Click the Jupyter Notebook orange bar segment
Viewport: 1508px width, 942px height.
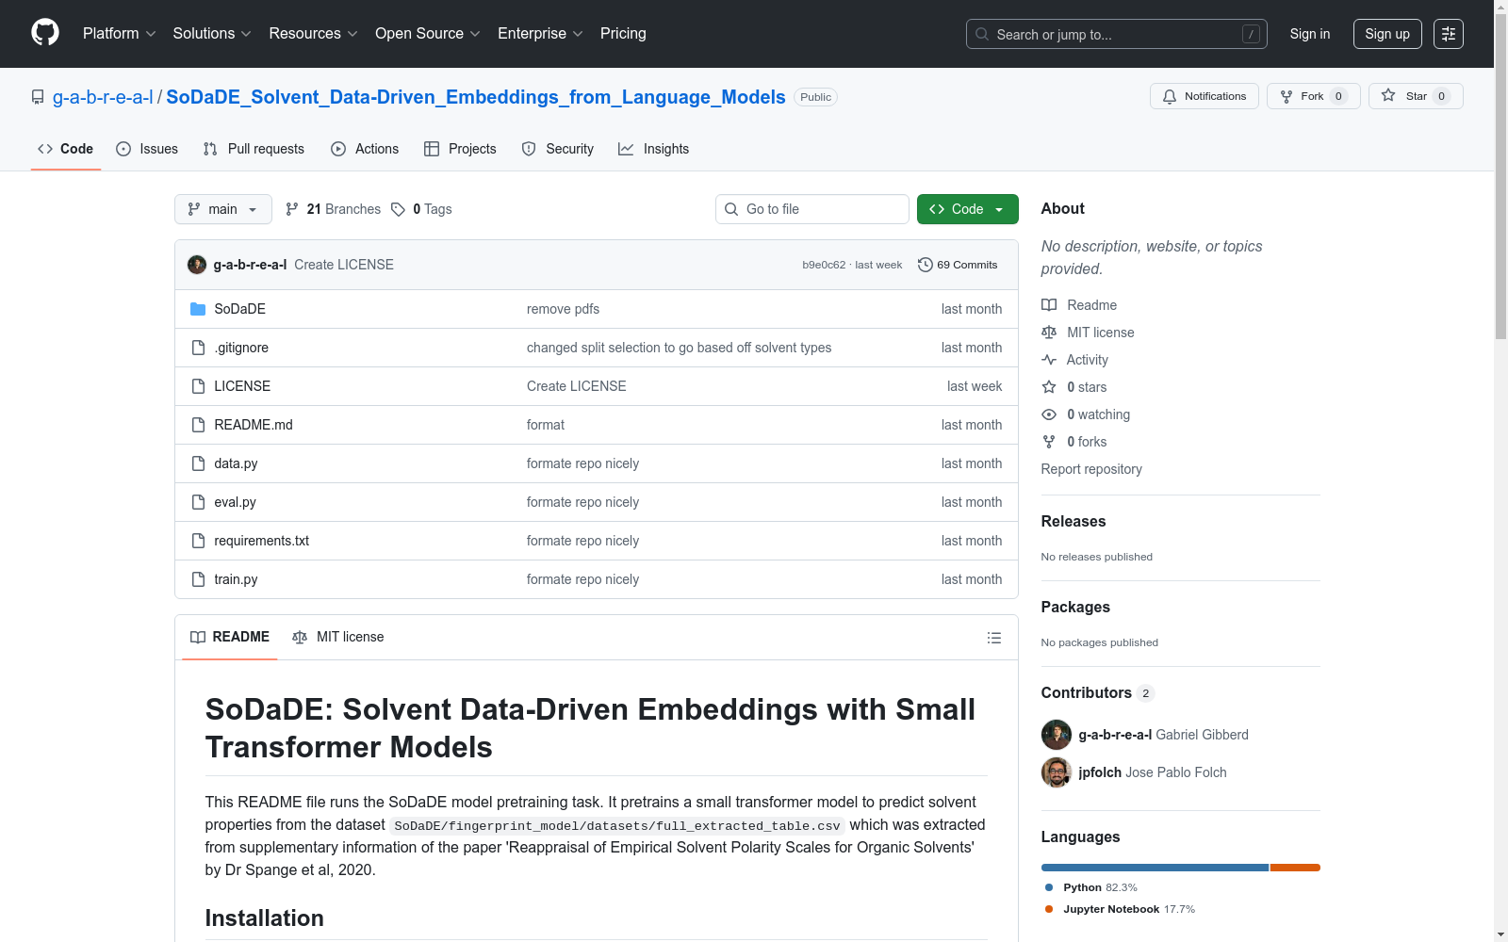pos(1296,868)
